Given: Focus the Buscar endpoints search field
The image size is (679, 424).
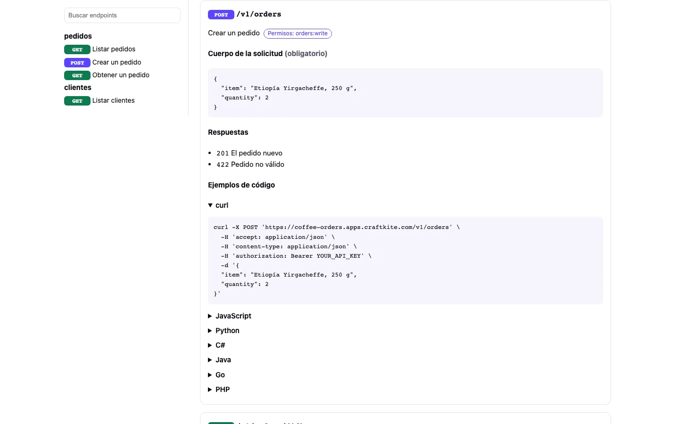Looking at the screenshot, I should click(x=122, y=15).
